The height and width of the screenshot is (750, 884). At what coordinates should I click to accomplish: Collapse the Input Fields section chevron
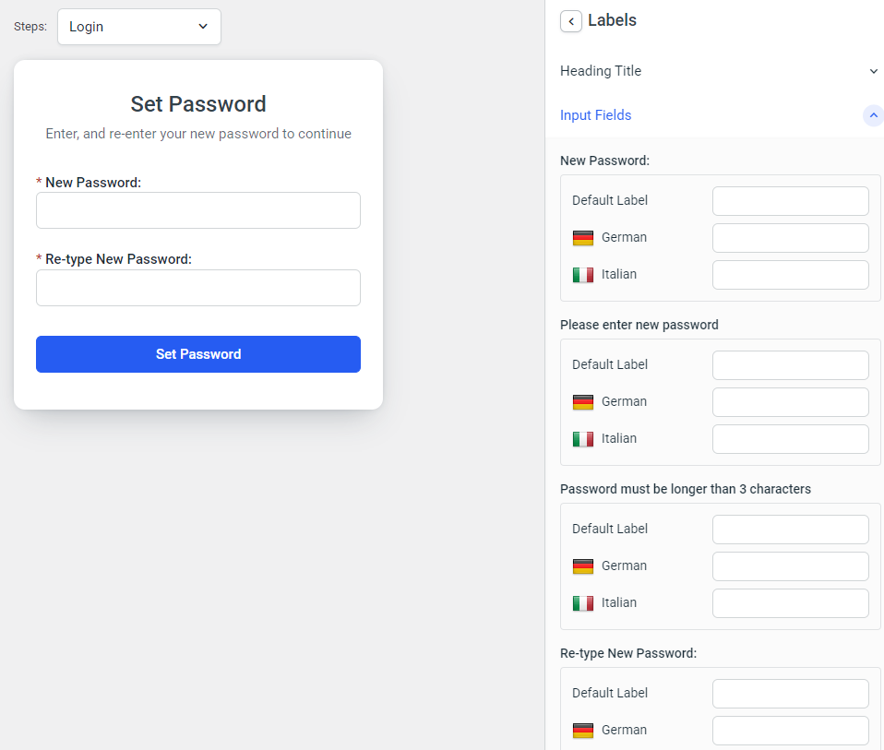pyautogui.click(x=873, y=115)
